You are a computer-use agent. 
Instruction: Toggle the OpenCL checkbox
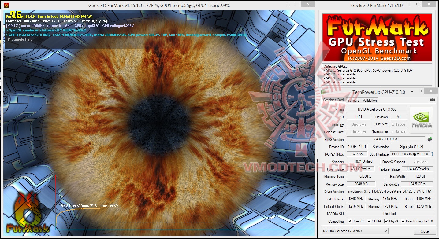[x=350, y=221]
